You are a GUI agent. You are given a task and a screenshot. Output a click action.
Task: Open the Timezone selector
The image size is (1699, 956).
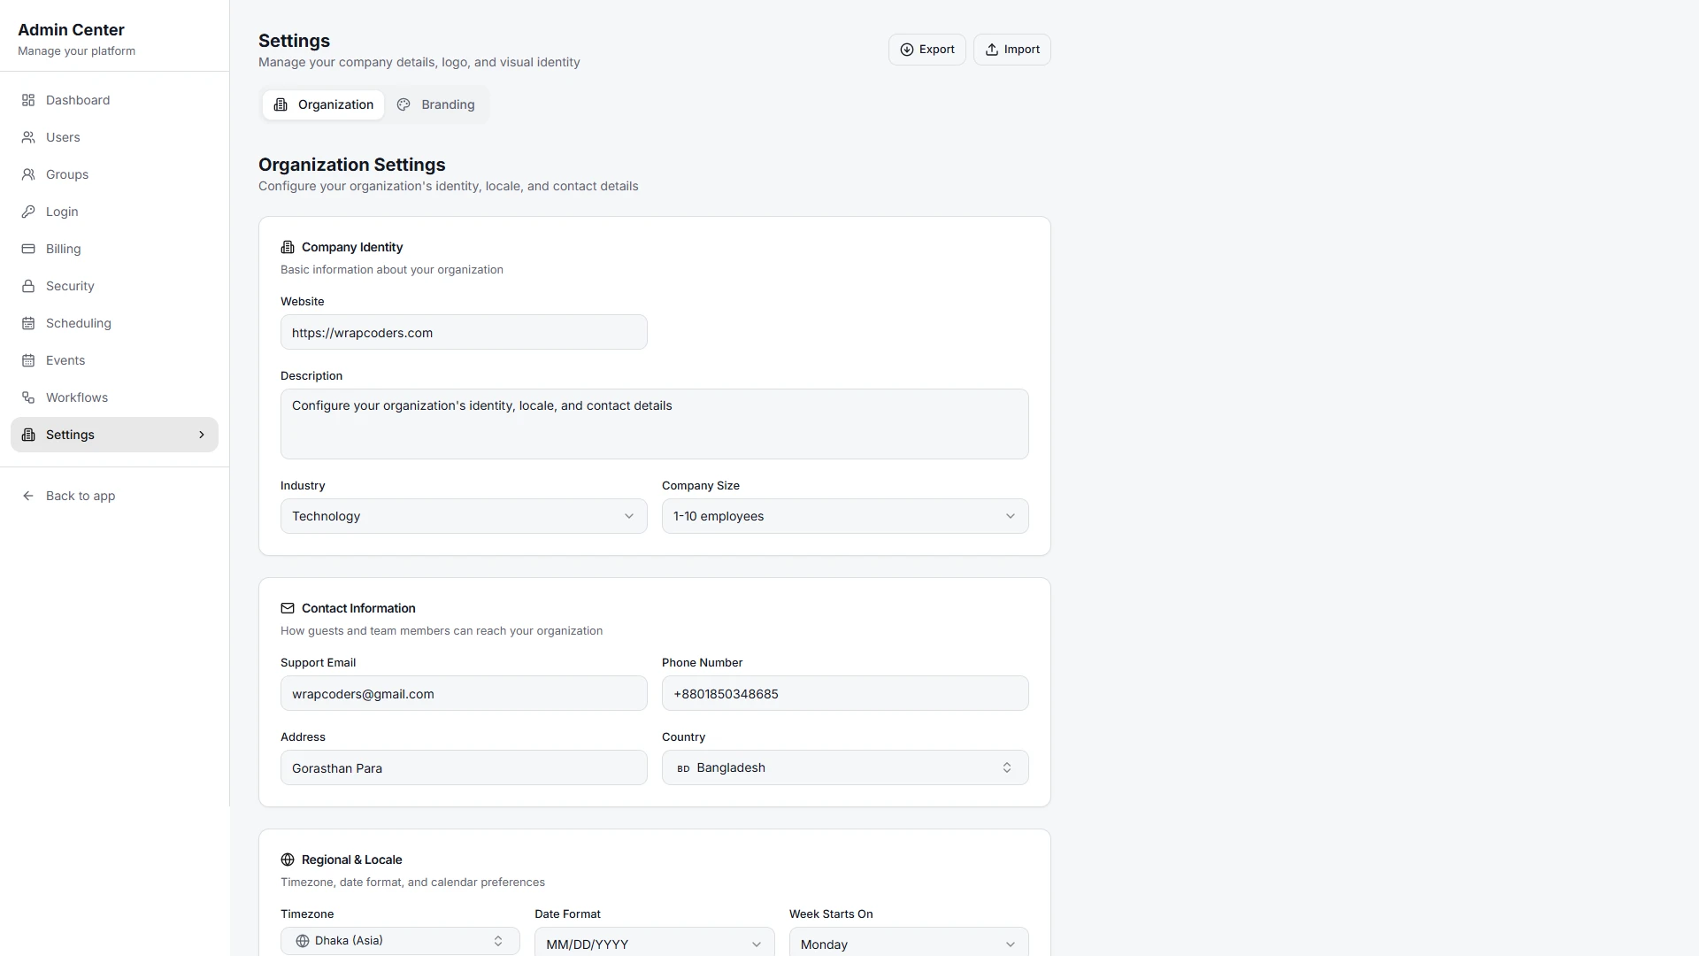(x=400, y=941)
